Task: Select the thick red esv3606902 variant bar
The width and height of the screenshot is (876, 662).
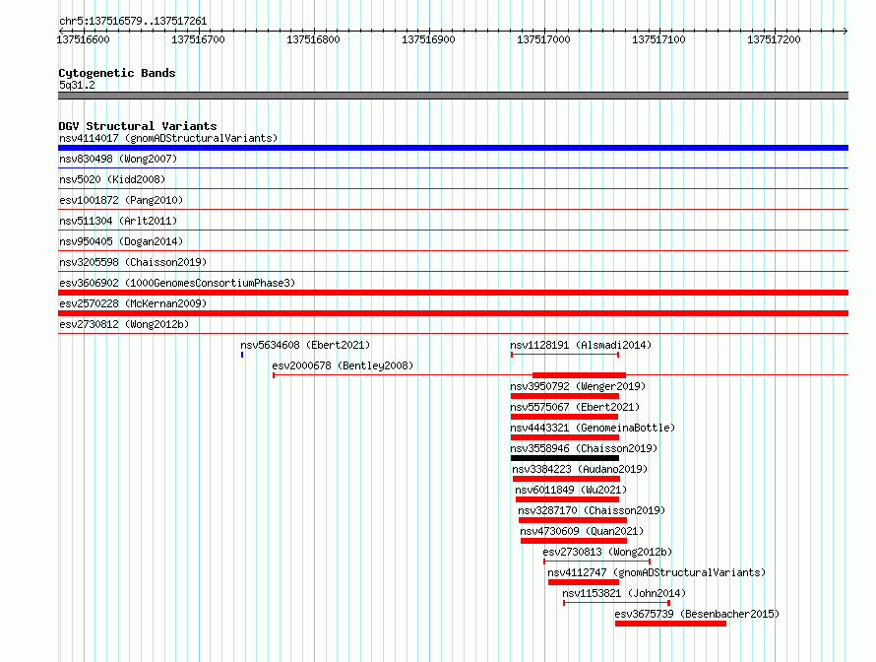Action: 453,293
